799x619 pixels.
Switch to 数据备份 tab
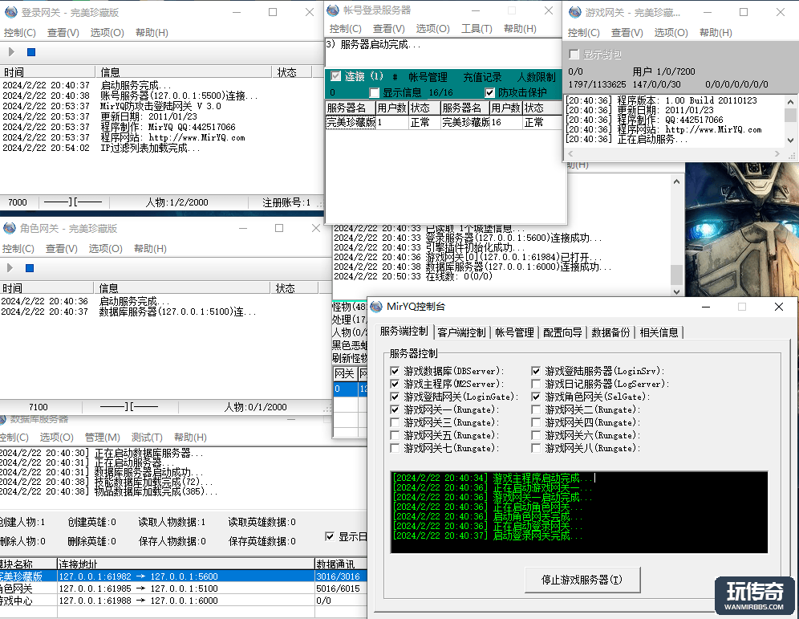tap(610, 332)
